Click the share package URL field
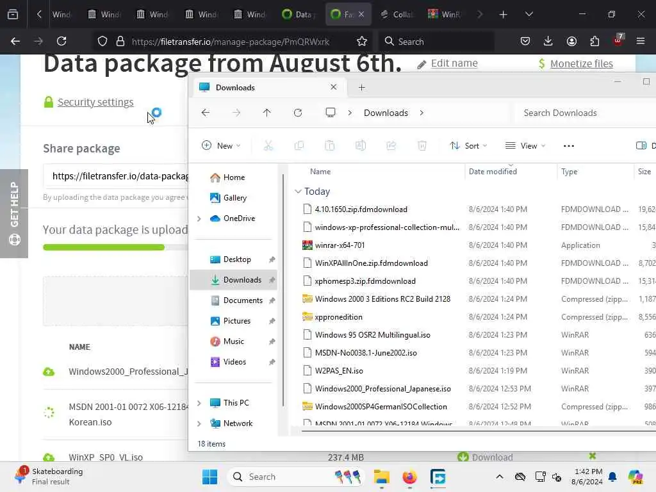 pos(117,176)
